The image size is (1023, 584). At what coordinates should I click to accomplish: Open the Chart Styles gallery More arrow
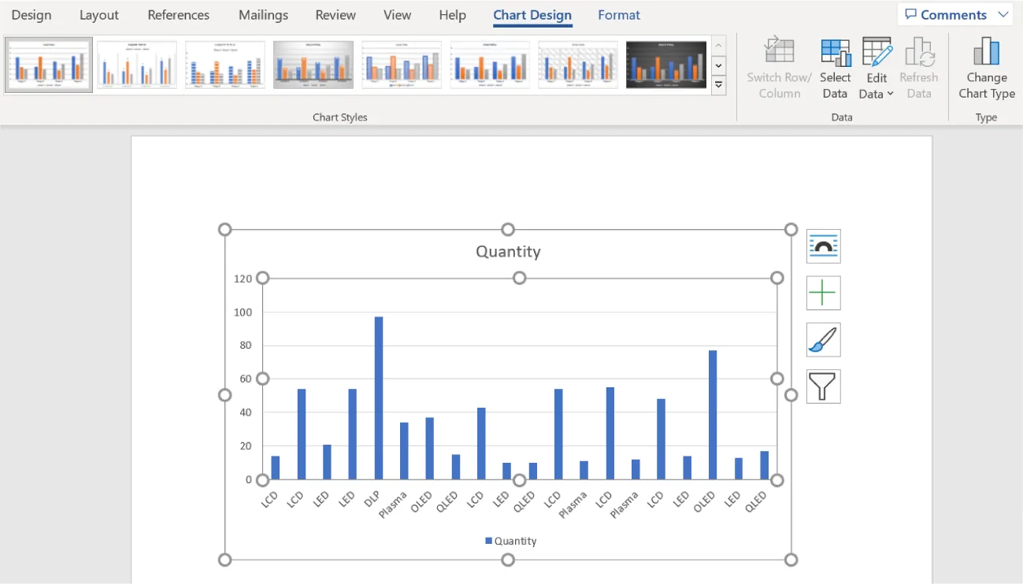pyautogui.click(x=717, y=84)
